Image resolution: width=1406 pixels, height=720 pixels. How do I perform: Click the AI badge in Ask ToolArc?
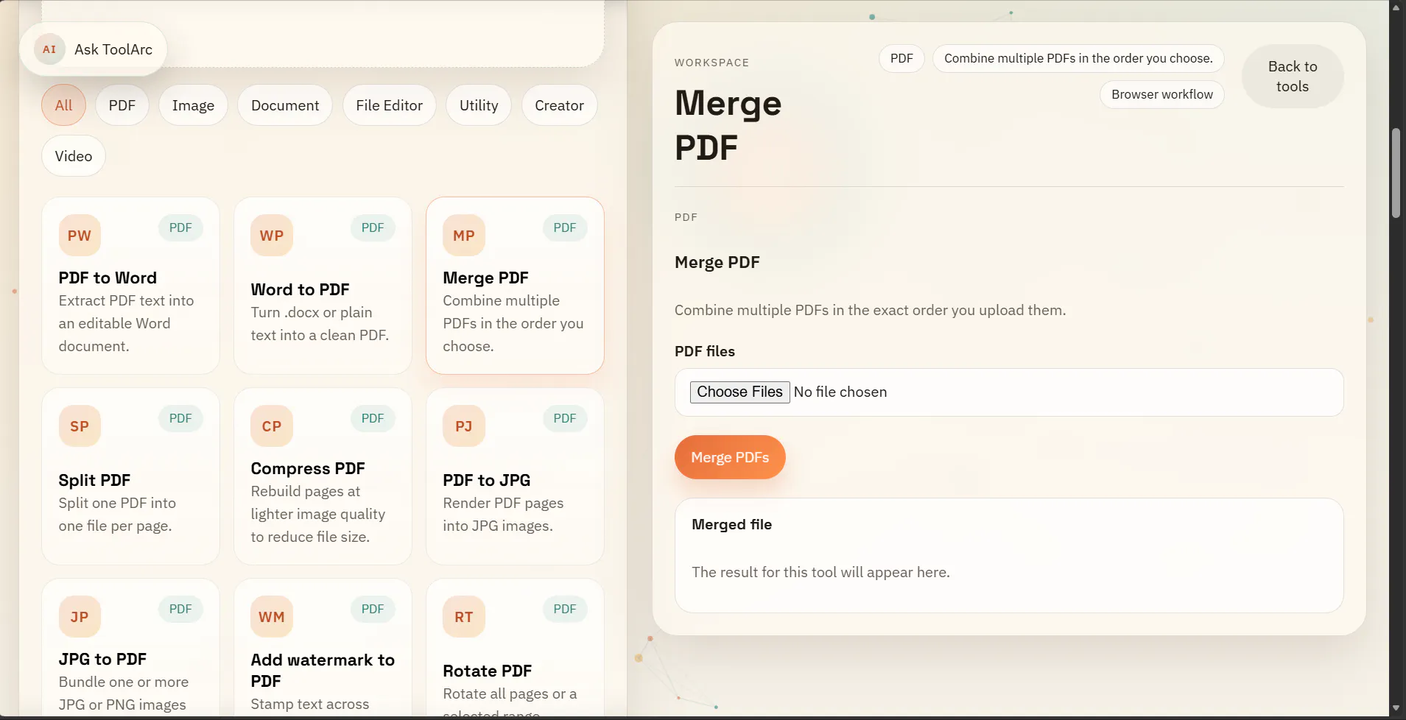point(49,49)
